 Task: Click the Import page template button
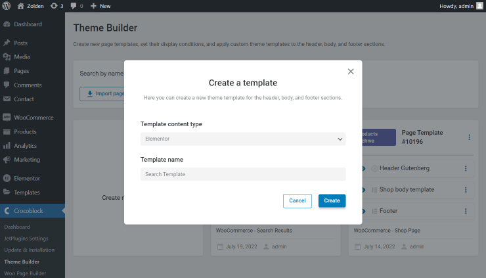[x=102, y=94]
